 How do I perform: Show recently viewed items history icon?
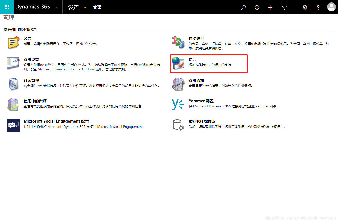[x=257, y=7]
